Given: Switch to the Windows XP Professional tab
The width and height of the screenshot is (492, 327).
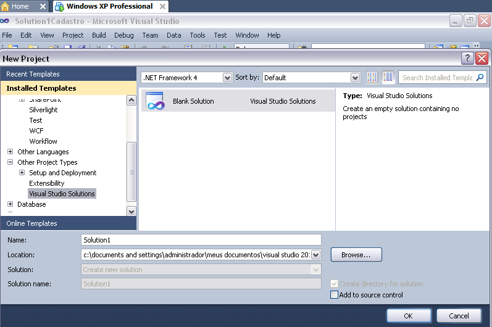Looking at the screenshot, I should point(110,6).
